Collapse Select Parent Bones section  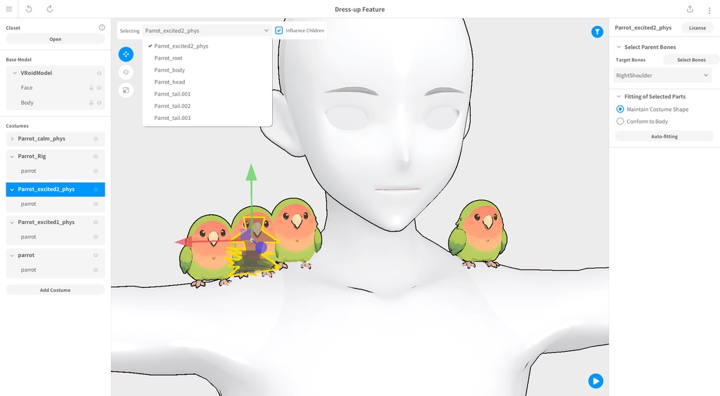tap(619, 47)
